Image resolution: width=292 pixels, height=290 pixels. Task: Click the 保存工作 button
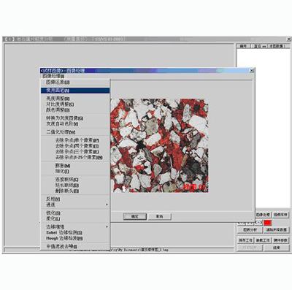(245, 240)
